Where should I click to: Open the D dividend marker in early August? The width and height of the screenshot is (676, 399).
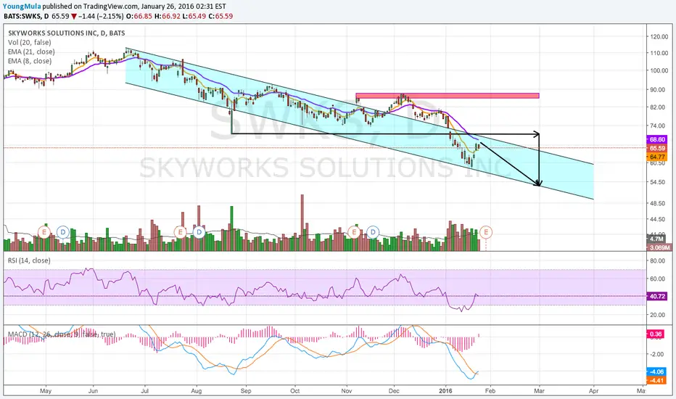point(199,232)
